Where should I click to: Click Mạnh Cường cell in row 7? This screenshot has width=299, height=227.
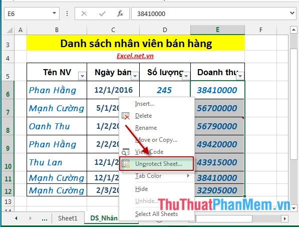tap(57, 108)
